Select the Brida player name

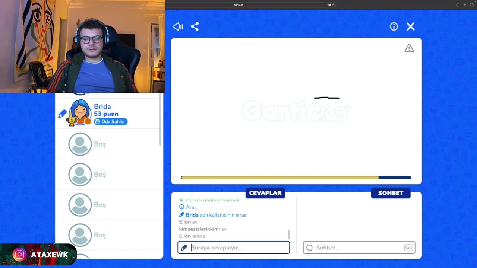coord(102,106)
